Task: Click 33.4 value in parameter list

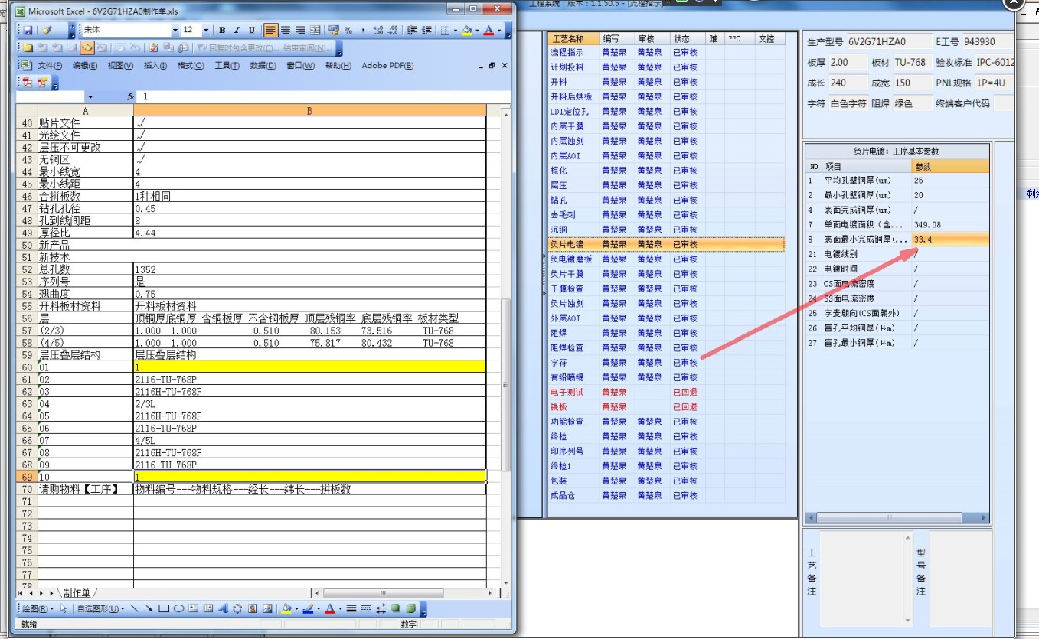Action: (950, 240)
